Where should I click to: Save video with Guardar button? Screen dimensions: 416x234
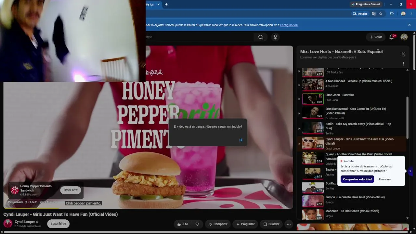coord(271,224)
